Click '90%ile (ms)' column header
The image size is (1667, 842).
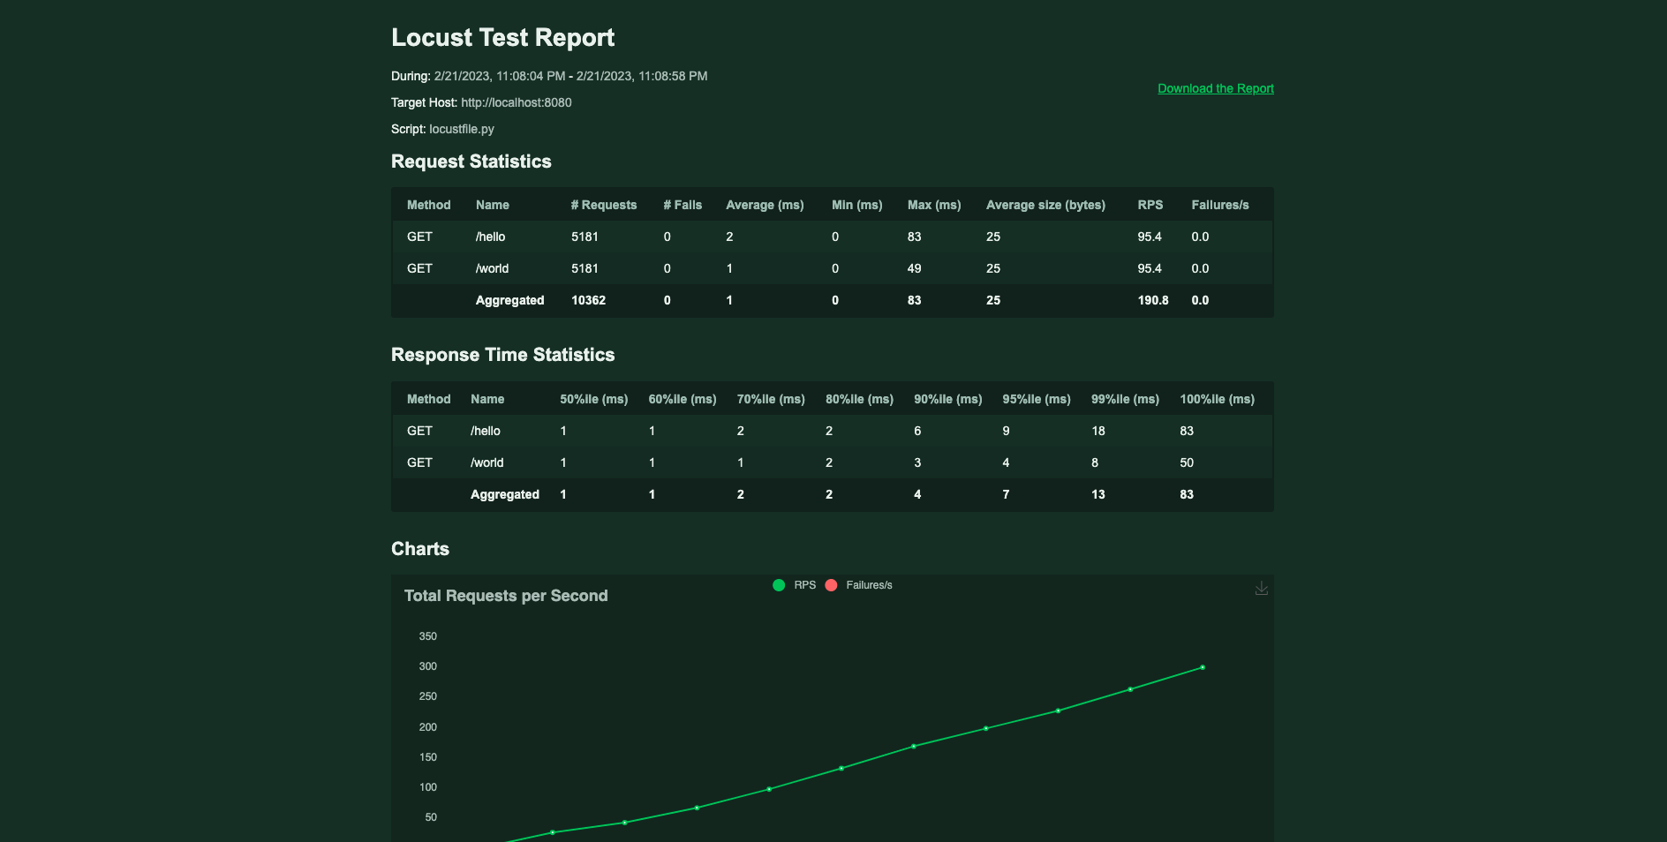pyautogui.click(x=947, y=399)
